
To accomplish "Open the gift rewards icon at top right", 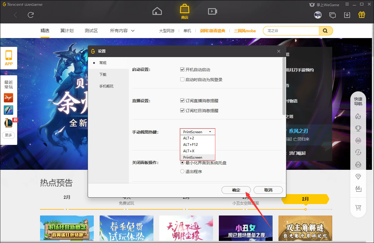I will click(361, 14).
